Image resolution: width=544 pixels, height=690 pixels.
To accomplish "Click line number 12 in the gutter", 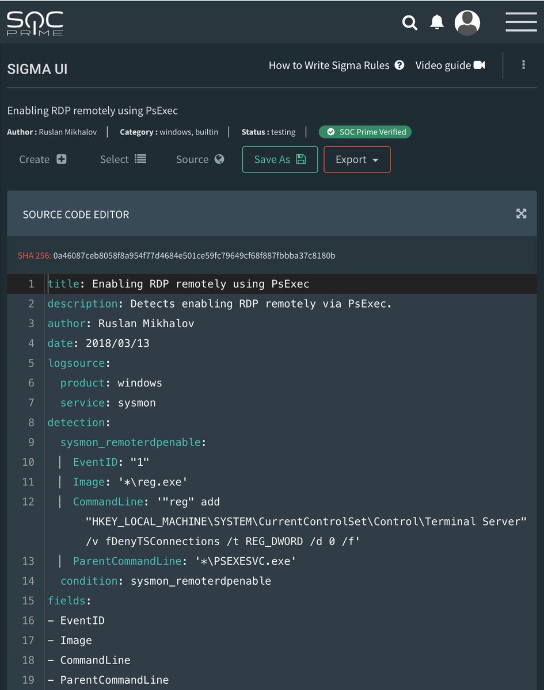I will tap(28, 502).
